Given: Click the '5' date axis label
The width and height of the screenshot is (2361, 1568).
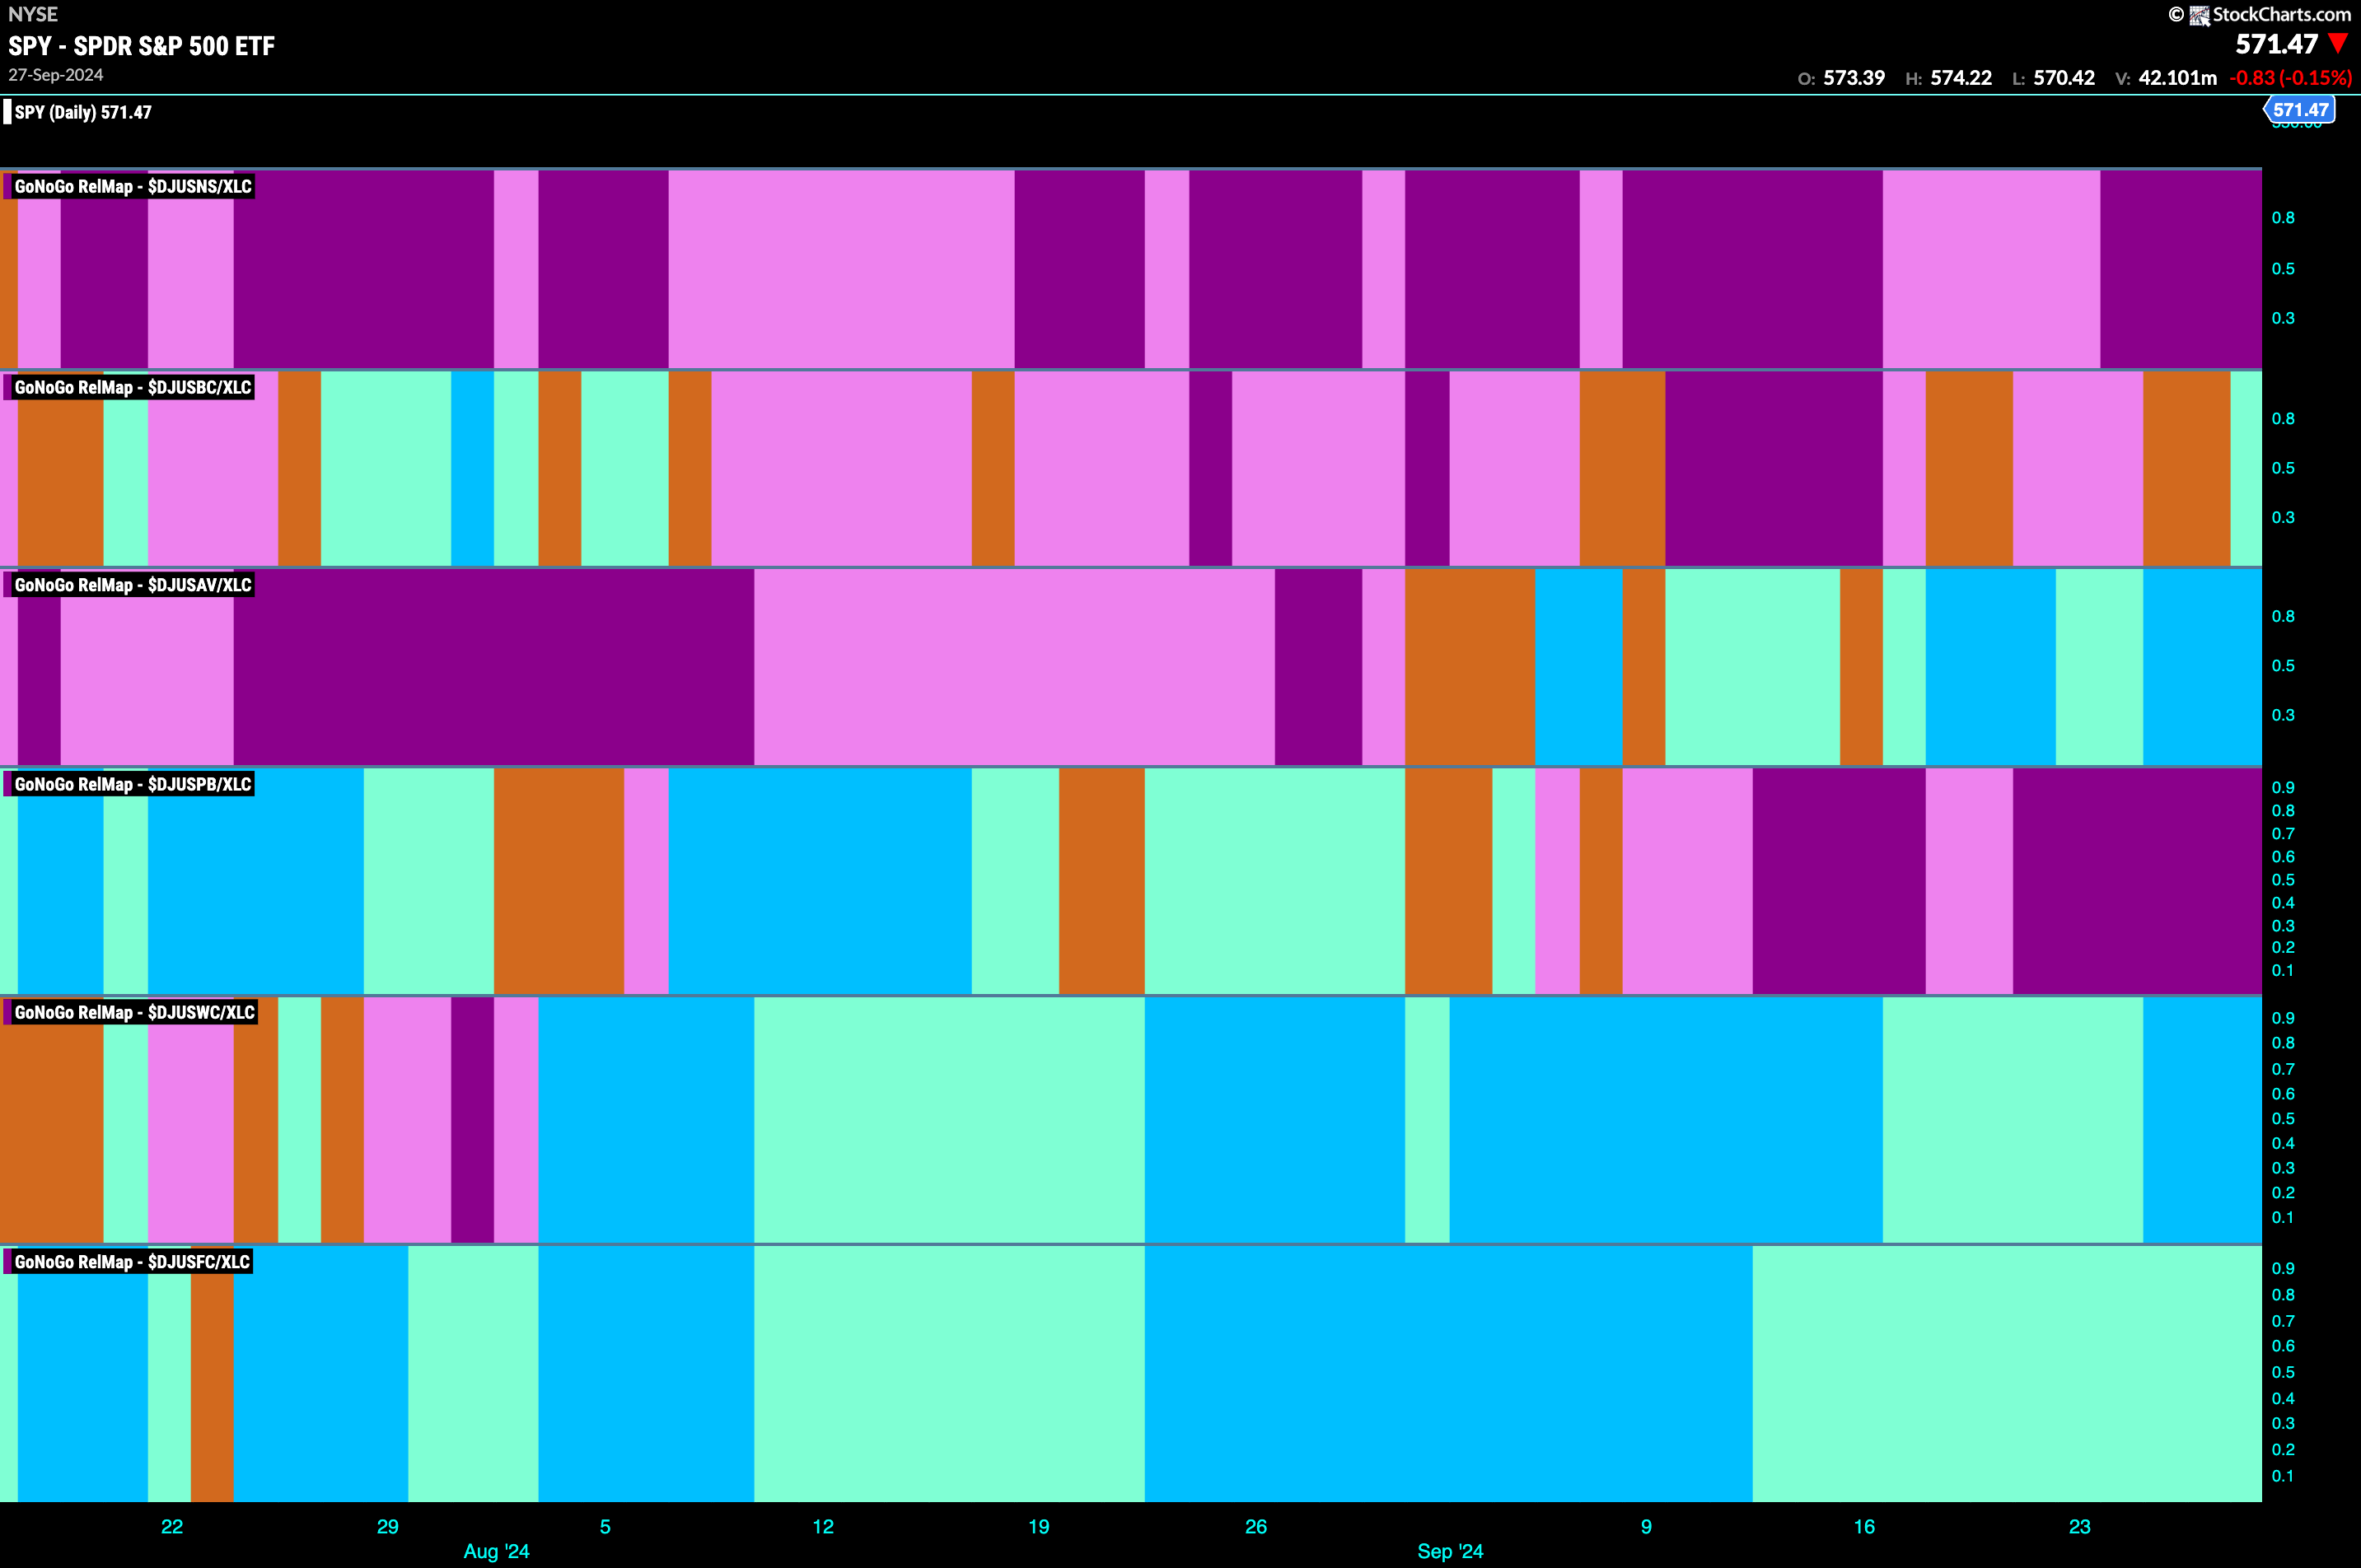Looking at the screenshot, I should (605, 1527).
